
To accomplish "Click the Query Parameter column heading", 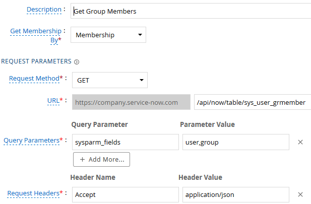I will [100, 124].
